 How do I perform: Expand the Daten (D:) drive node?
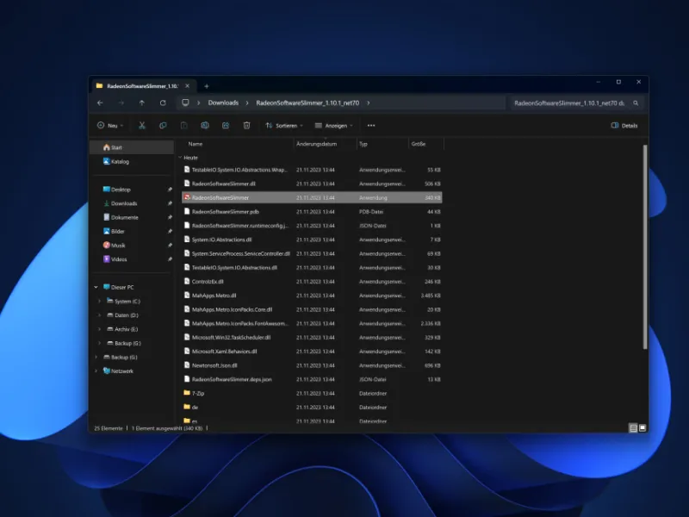click(x=99, y=315)
